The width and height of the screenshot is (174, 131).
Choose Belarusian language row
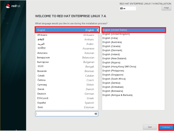tap(67, 58)
